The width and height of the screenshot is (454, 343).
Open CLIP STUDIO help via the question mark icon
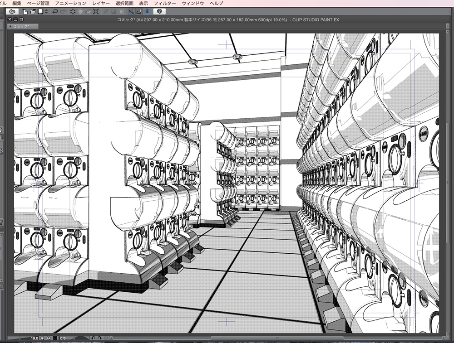[x=159, y=12]
